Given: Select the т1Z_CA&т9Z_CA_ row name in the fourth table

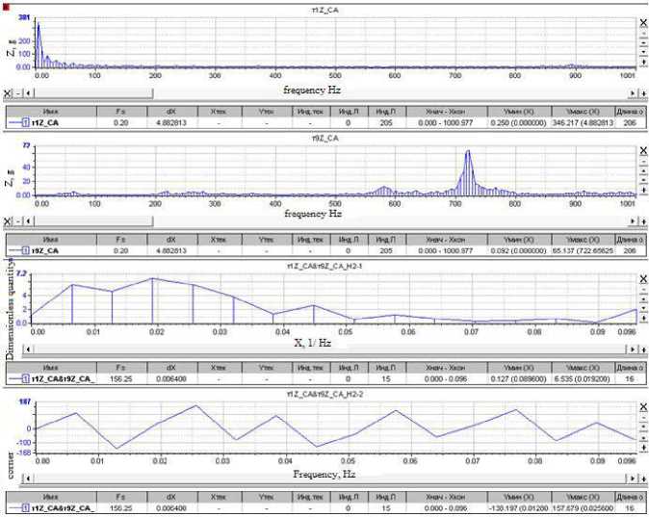Looking at the screenshot, I should click(x=63, y=508).
